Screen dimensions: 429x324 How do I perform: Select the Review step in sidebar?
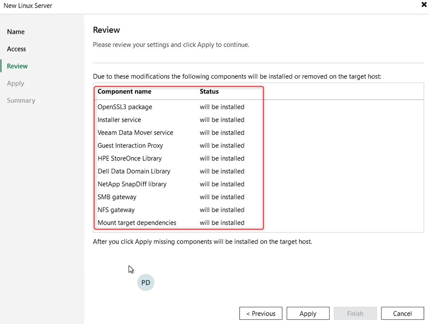17,66
